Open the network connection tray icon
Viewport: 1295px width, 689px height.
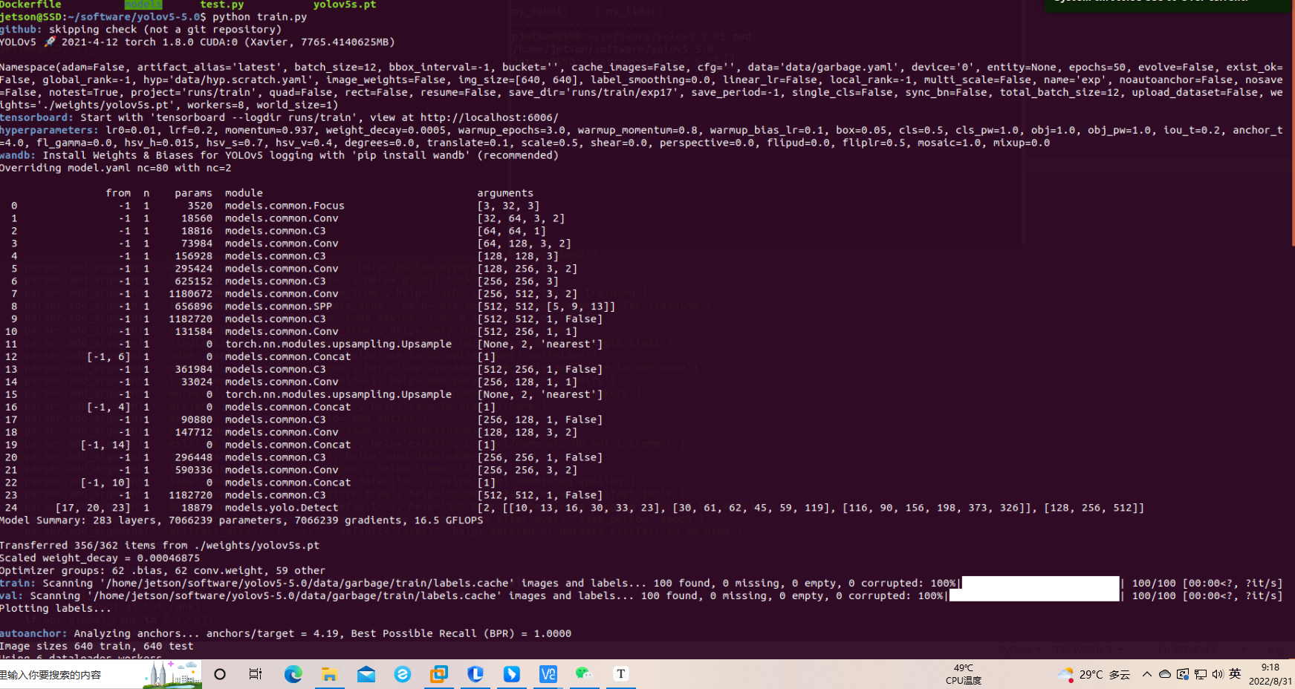tap(1200, 674)
